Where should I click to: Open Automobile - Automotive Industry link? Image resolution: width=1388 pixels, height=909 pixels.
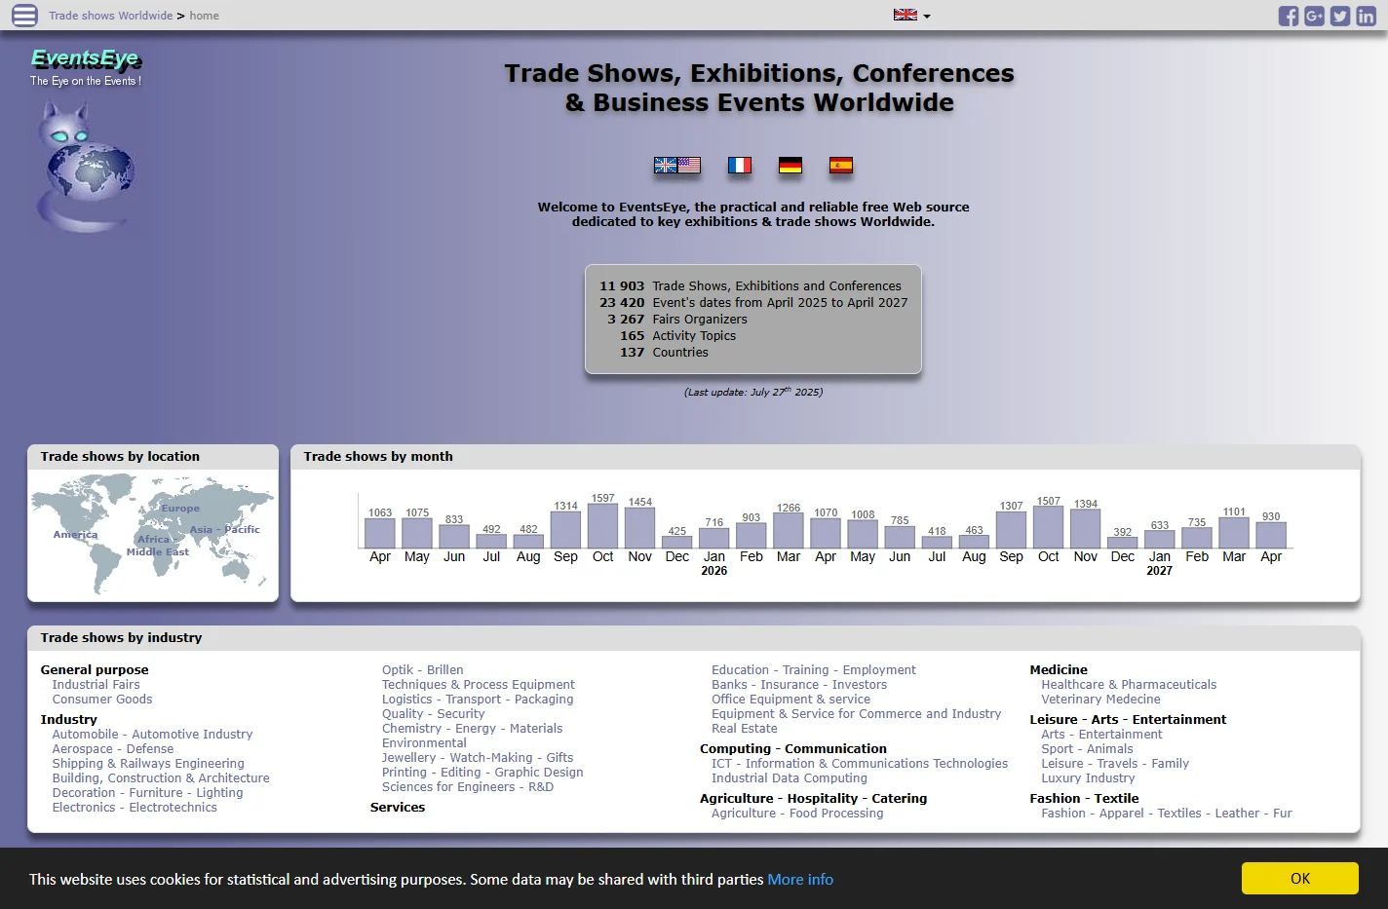click(x=152, y=735)
